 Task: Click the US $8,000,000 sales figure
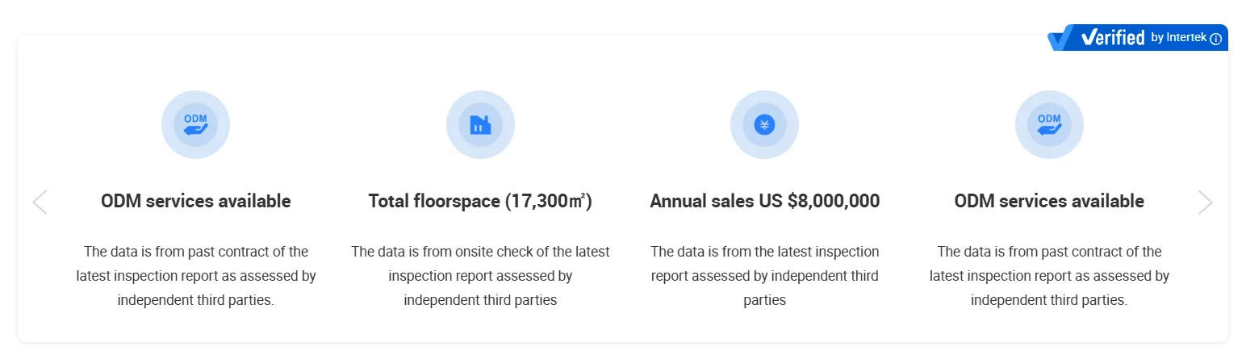point(834,201)
